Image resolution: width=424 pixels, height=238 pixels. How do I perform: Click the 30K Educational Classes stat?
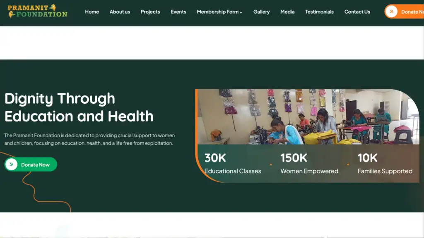[x=233, y=164]
